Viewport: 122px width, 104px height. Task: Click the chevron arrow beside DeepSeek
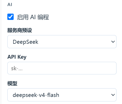click(113, 42)
